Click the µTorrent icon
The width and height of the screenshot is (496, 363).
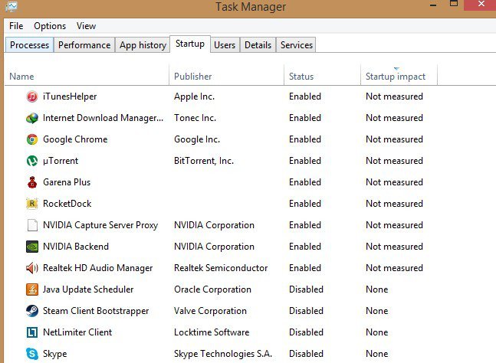(32, 161)
